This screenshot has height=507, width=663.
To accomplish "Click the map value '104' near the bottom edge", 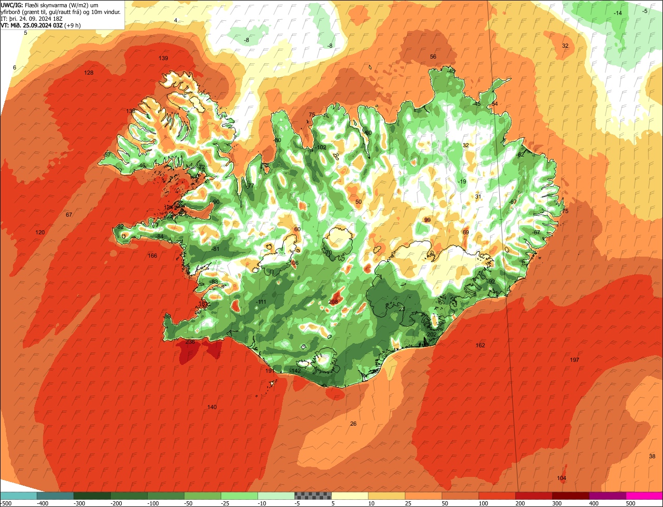I will click(561, 478).
